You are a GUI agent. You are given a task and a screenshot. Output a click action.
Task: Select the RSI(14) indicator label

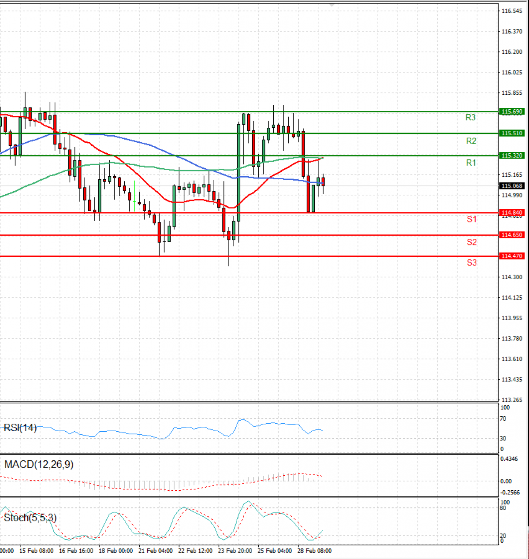pyautogui.click(x=20, y=428)
